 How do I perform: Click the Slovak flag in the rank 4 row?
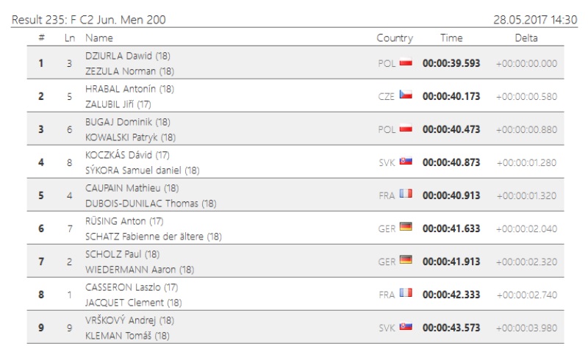pos(405,162)
